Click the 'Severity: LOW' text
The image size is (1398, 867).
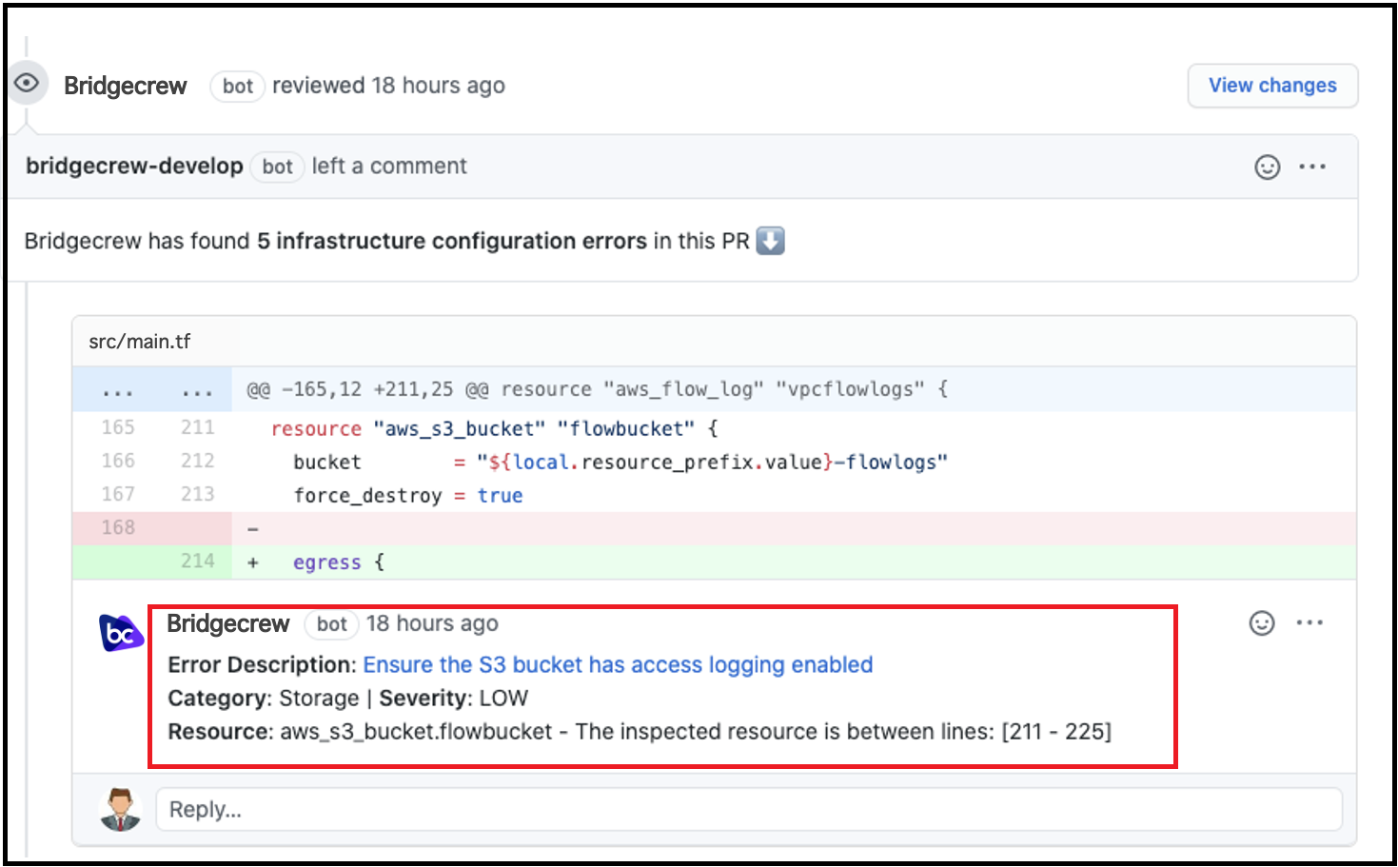tap(453, 698)
